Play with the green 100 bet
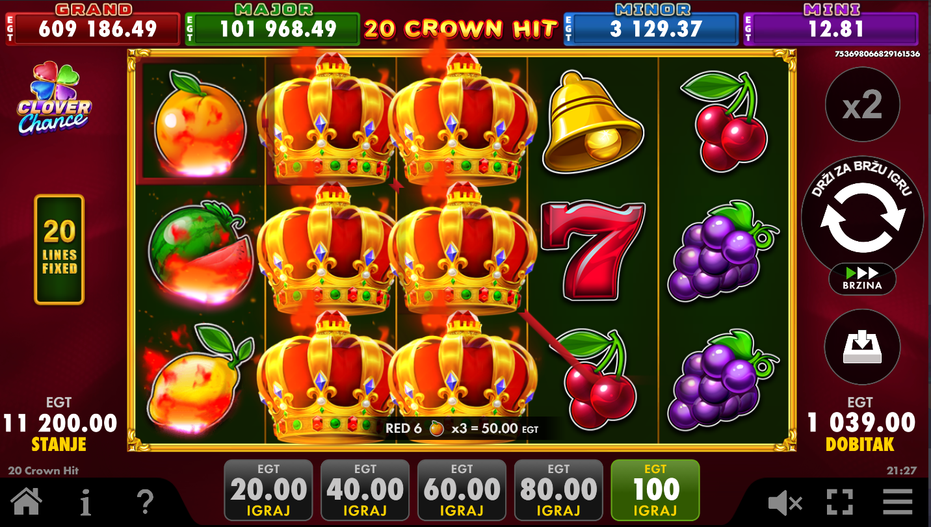931x527 pixels. (655, 491)
